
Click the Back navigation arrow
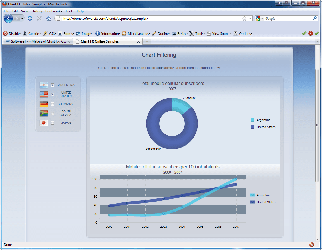tap(8, 18)
